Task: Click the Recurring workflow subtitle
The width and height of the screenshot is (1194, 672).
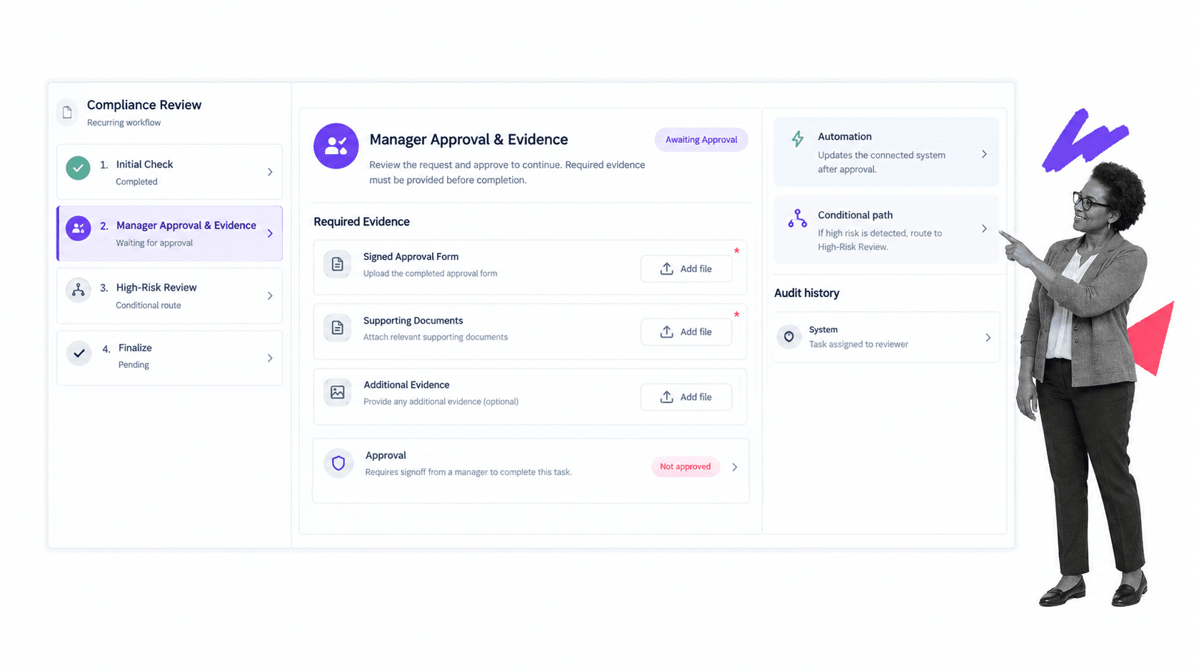Action: point(124,123)
